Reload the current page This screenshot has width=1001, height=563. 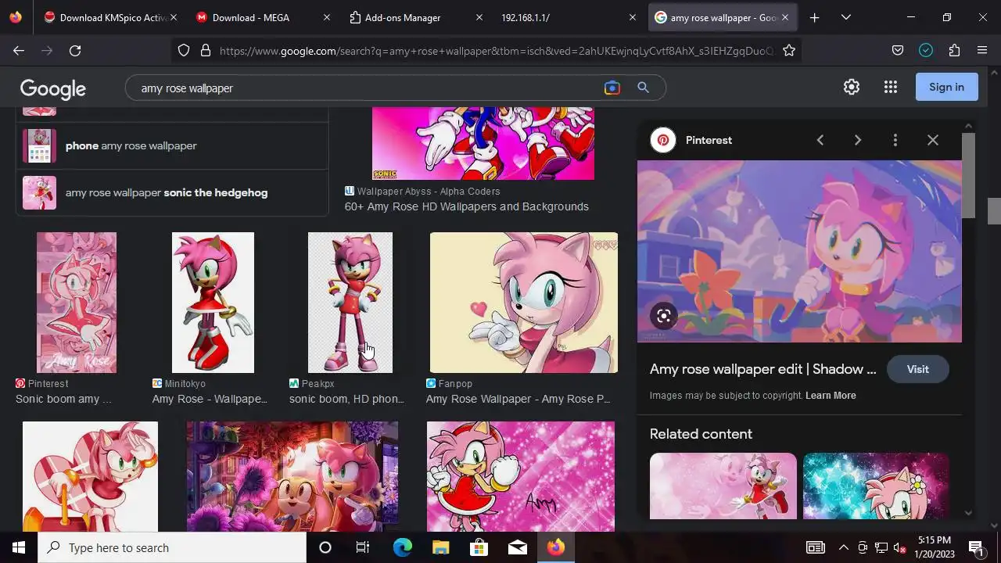click(x=75, y=51)
